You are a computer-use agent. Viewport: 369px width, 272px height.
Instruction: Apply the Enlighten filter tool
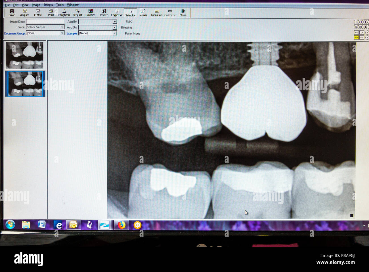click(64, 13)
